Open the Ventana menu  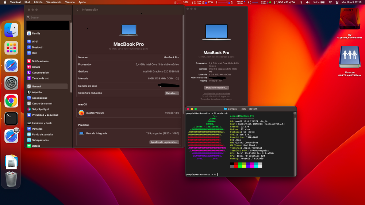point(70,2)
